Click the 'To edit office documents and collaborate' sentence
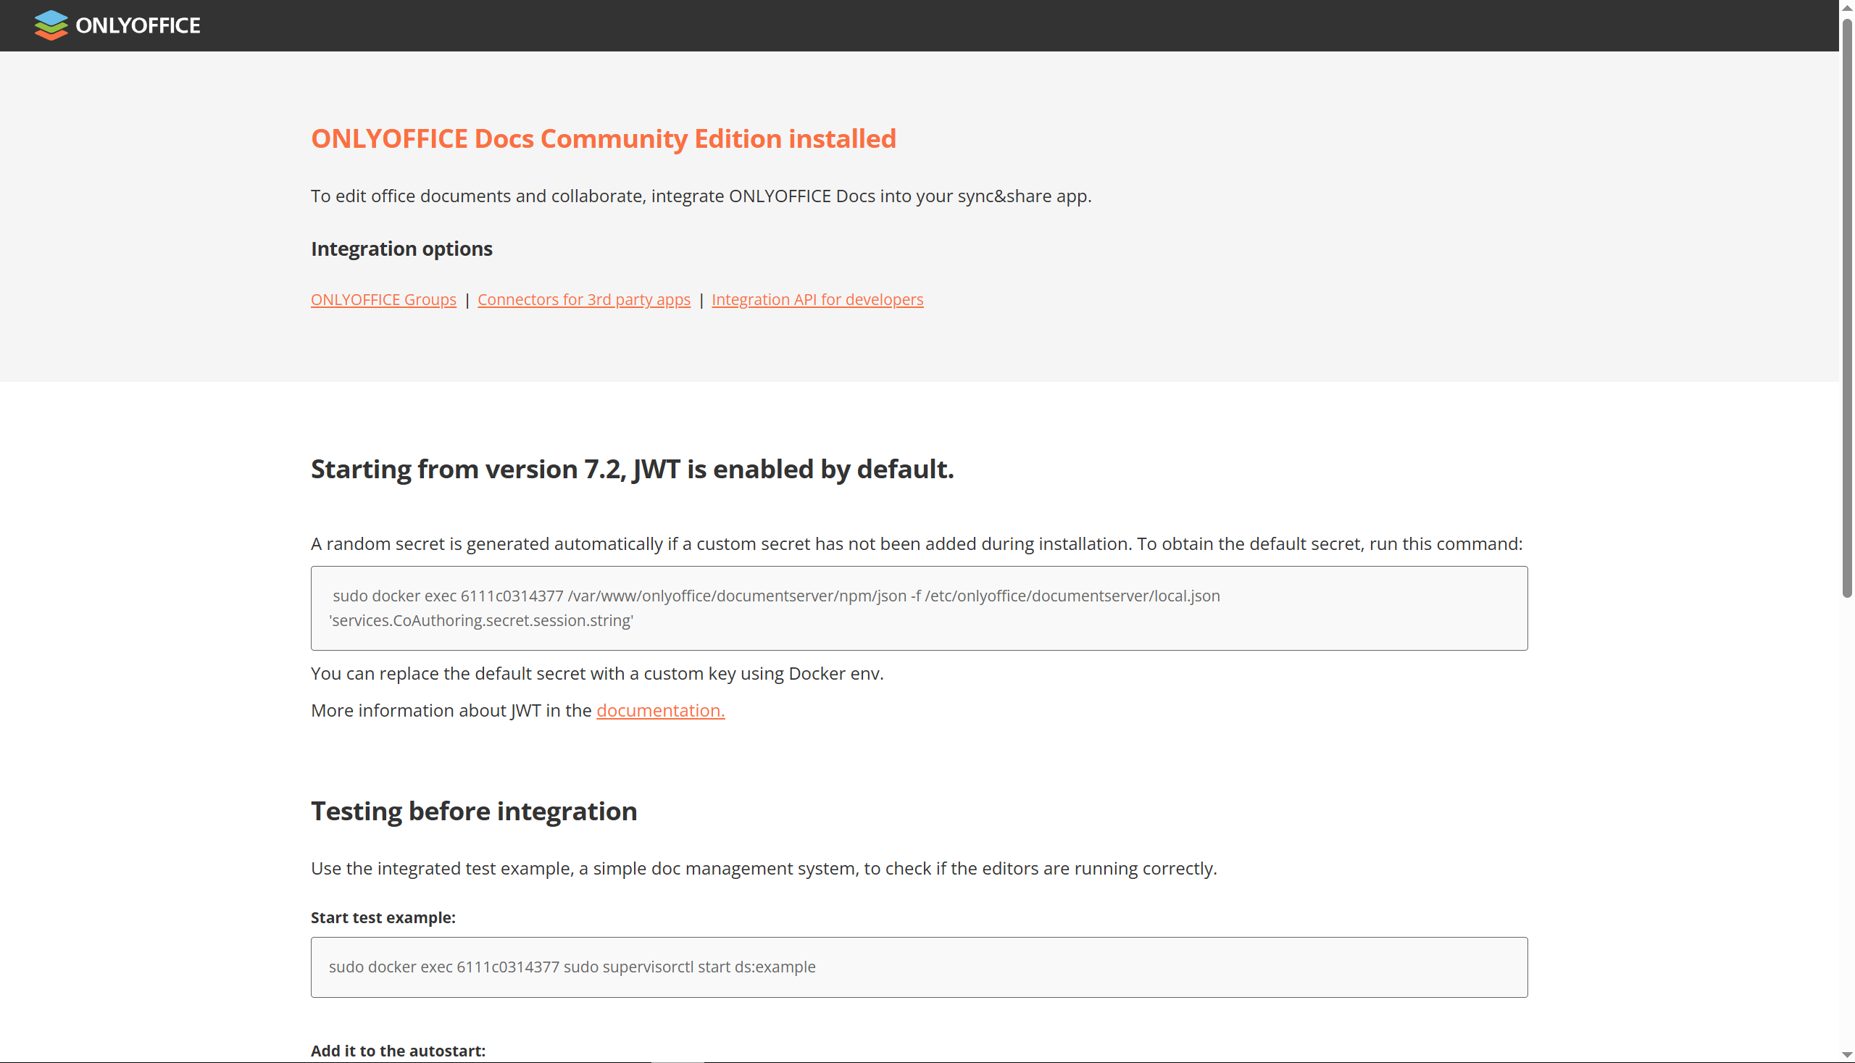This screenshot has height=1063, width=1855. [701, 196]
